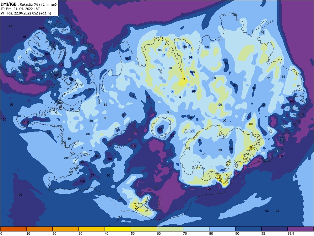Pick the light green 60–70 legend swatch
The image size is (314, 236).
170,229
